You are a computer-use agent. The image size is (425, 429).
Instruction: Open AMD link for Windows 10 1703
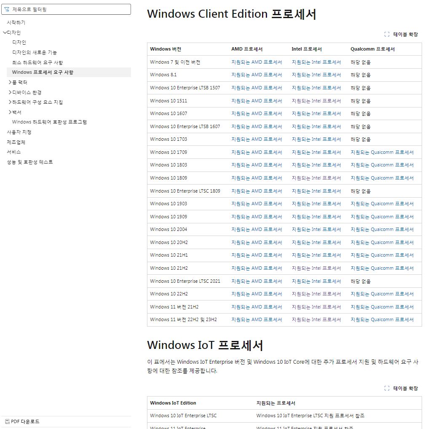[x=257, y=139]
